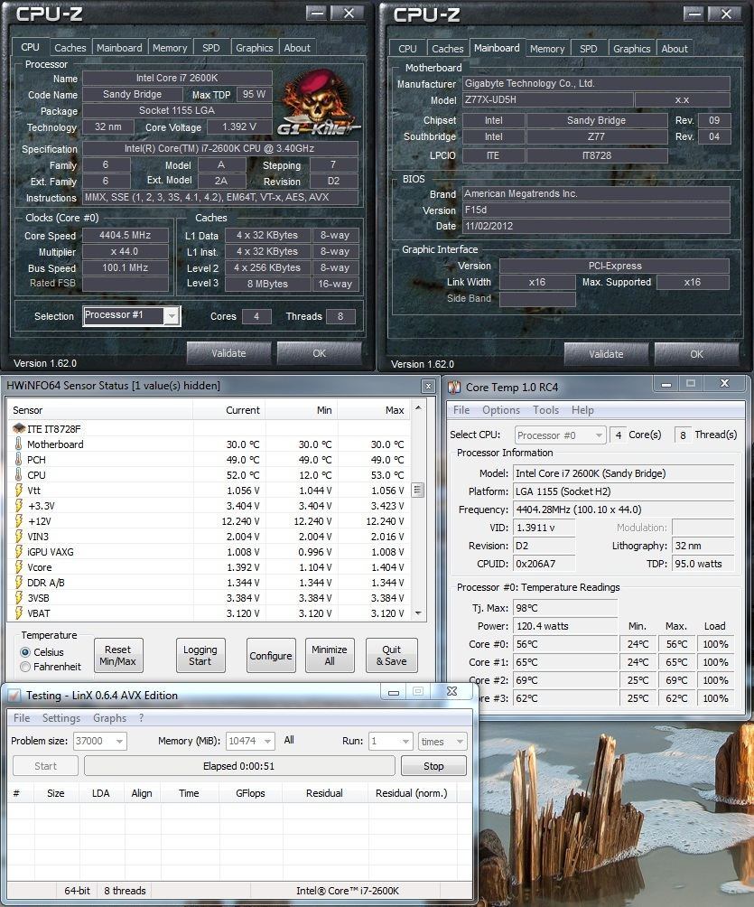Click the Start button in LinX

pos(45,766)
